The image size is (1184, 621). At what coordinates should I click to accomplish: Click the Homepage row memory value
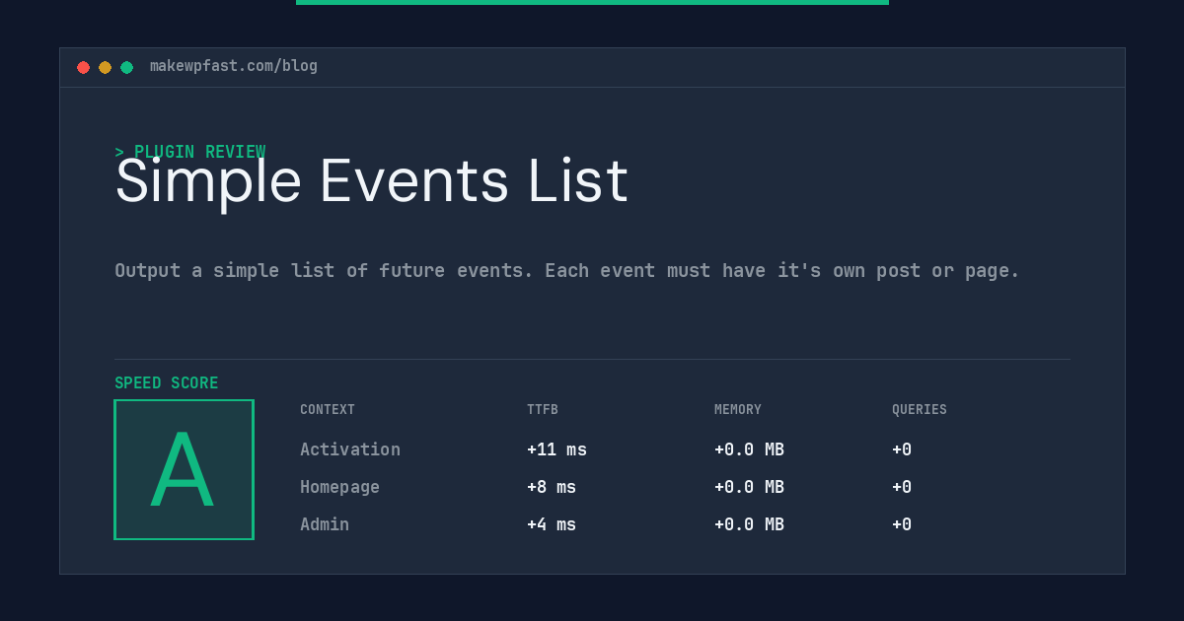point(749,487)
